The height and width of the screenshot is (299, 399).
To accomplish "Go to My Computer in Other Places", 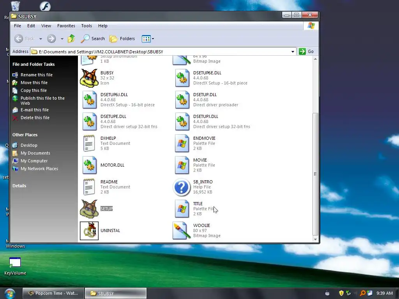I will pyautogui.click(x=34, y=161).
